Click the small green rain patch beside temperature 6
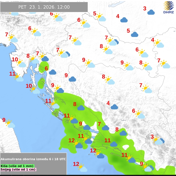176x176 pixels. tap(44, 66)
